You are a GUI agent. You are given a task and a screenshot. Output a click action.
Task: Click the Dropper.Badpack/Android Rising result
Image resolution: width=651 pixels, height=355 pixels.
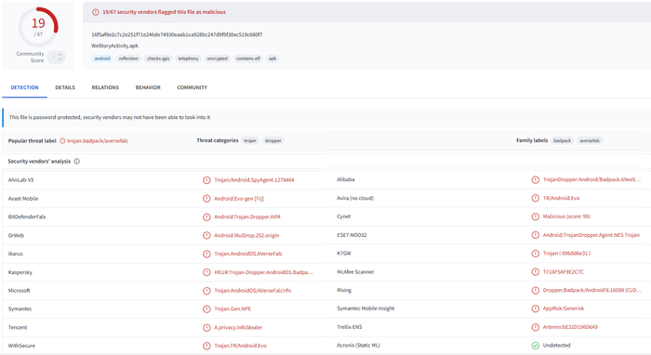pyautogui.click(x=592, y=290)
